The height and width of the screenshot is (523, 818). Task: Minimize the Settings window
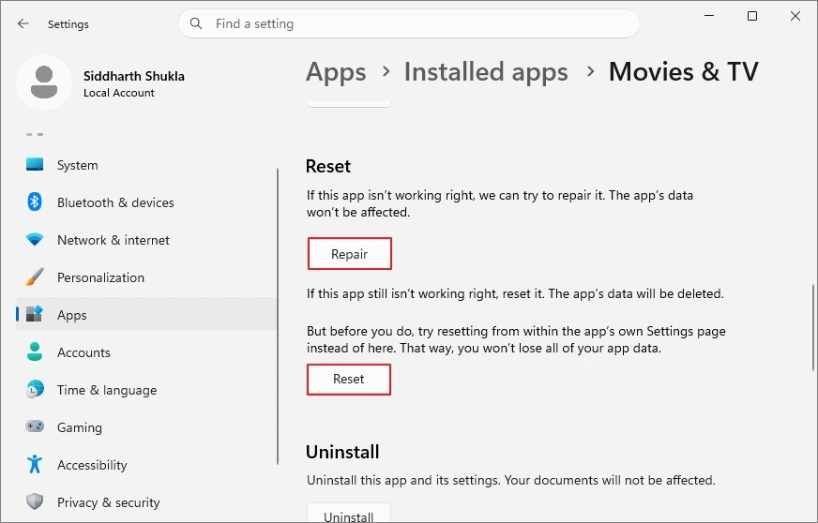click(709, 16)
